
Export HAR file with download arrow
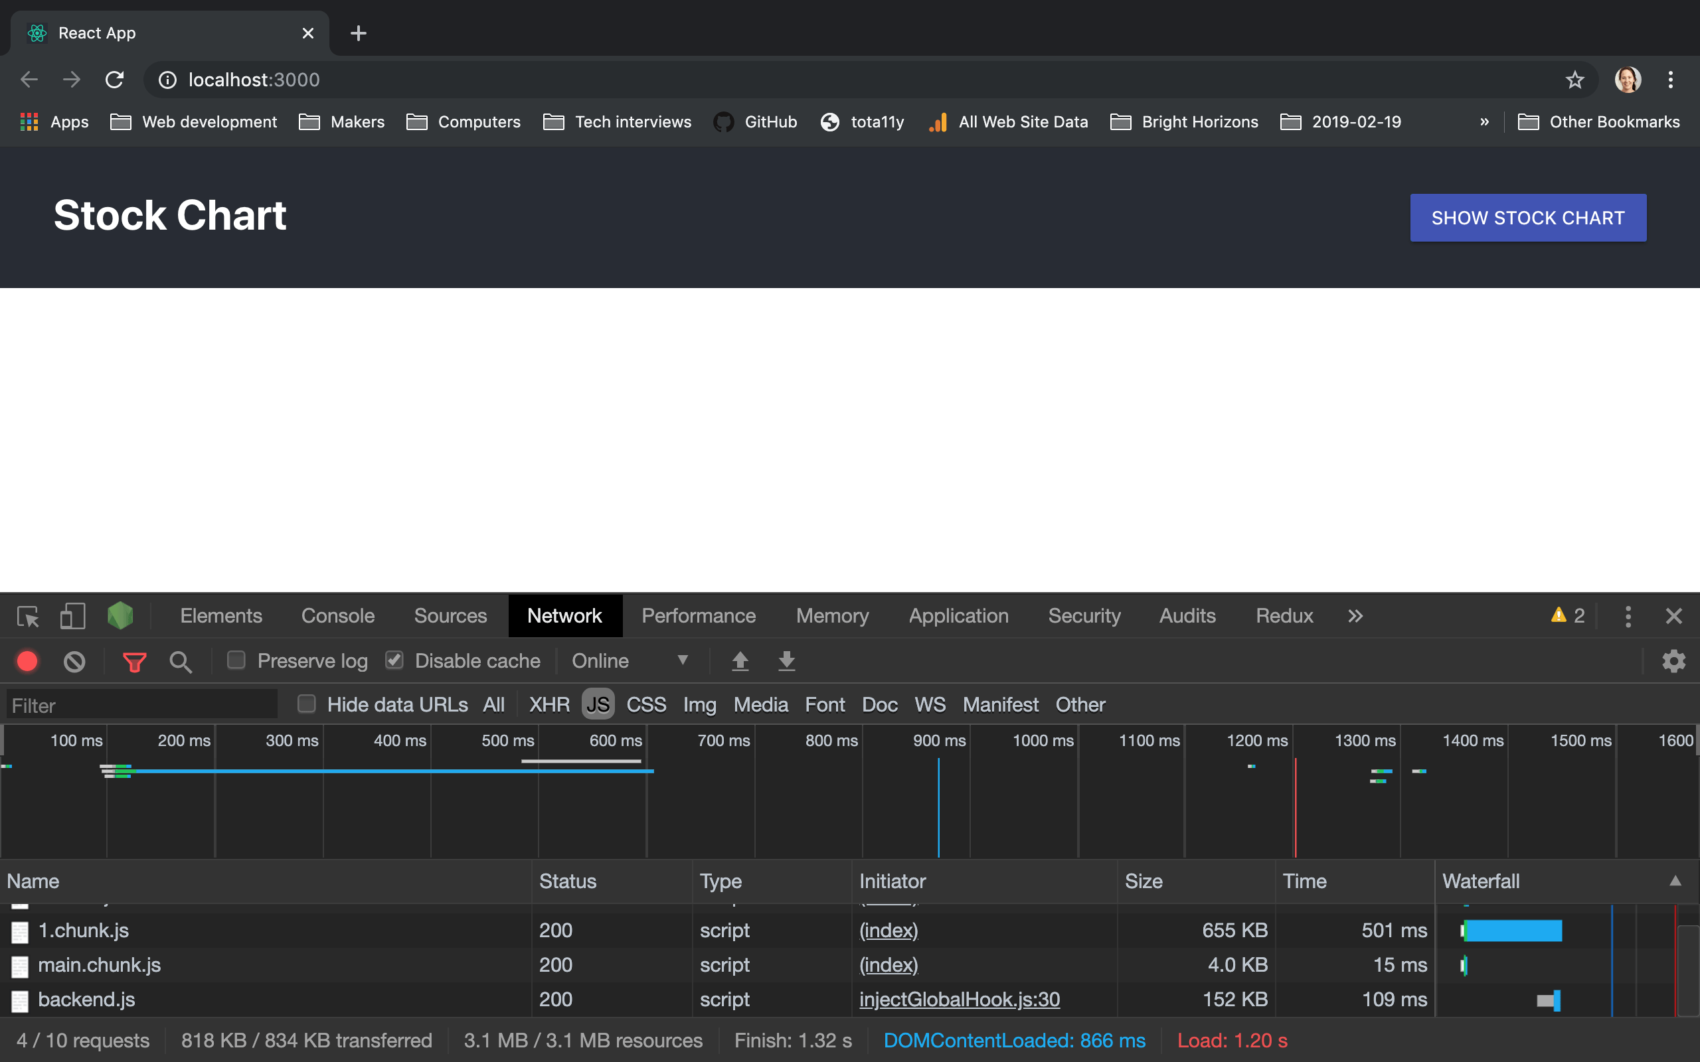787,661
